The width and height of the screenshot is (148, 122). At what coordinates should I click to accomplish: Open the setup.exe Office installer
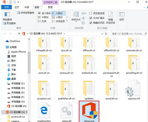pos(89,112)
